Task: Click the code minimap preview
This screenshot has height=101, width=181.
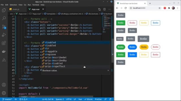Action: 107,24
